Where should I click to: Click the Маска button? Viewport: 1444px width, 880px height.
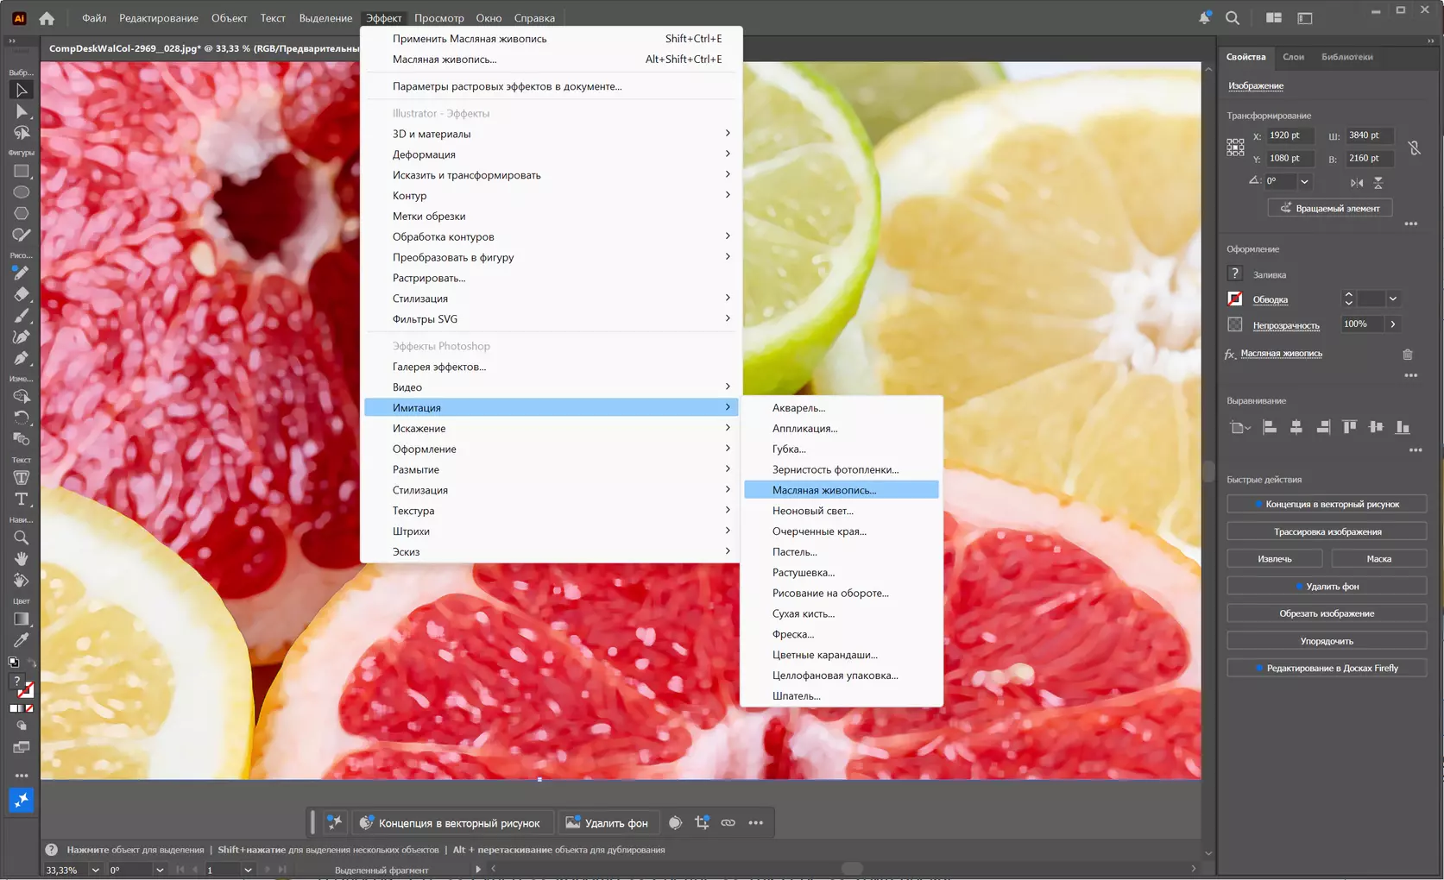[x=1379, y=559]
